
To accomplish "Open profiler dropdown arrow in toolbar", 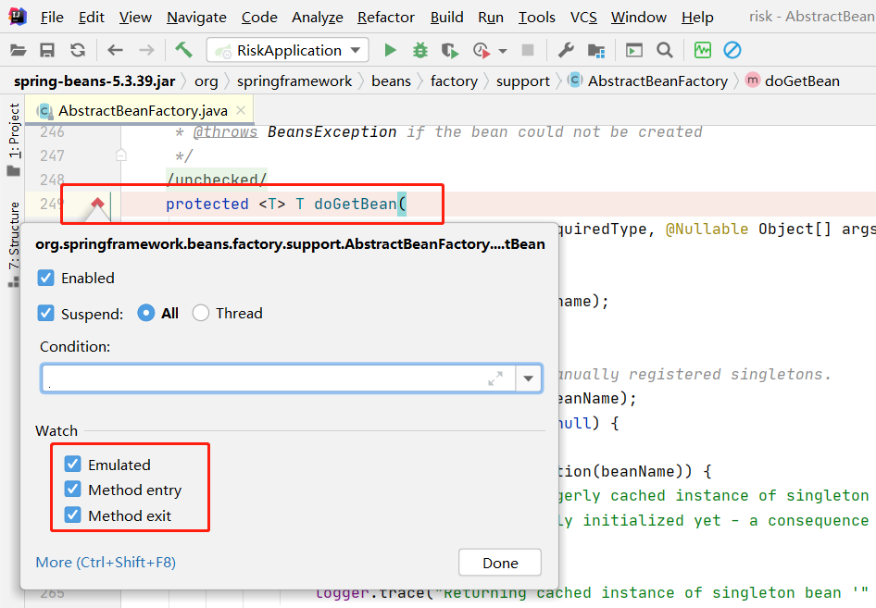I will pyautogui.click(x=503, y=51).
